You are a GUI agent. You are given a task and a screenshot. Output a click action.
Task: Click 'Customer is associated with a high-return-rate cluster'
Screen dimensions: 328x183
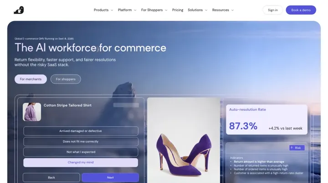pos(268,173)
